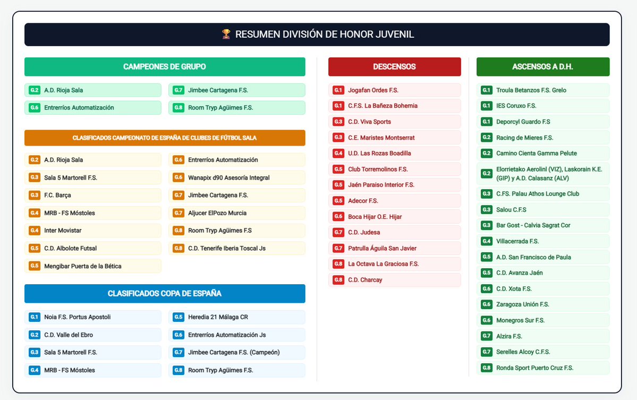Select Jaén Paraiso Interior F.S.
Screen dimensions: 637x400
(394, 185)
